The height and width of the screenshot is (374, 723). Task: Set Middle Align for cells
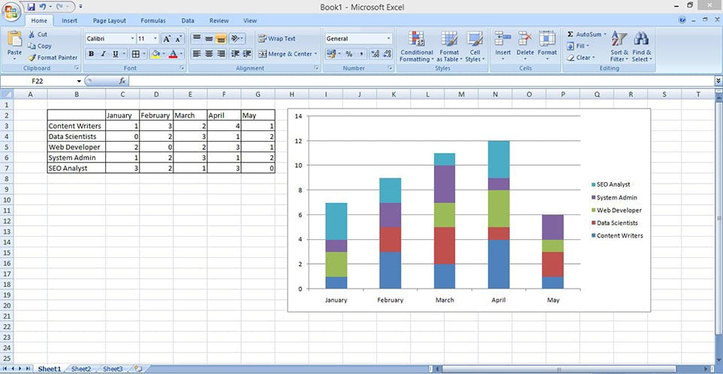[x=209, y=39]
